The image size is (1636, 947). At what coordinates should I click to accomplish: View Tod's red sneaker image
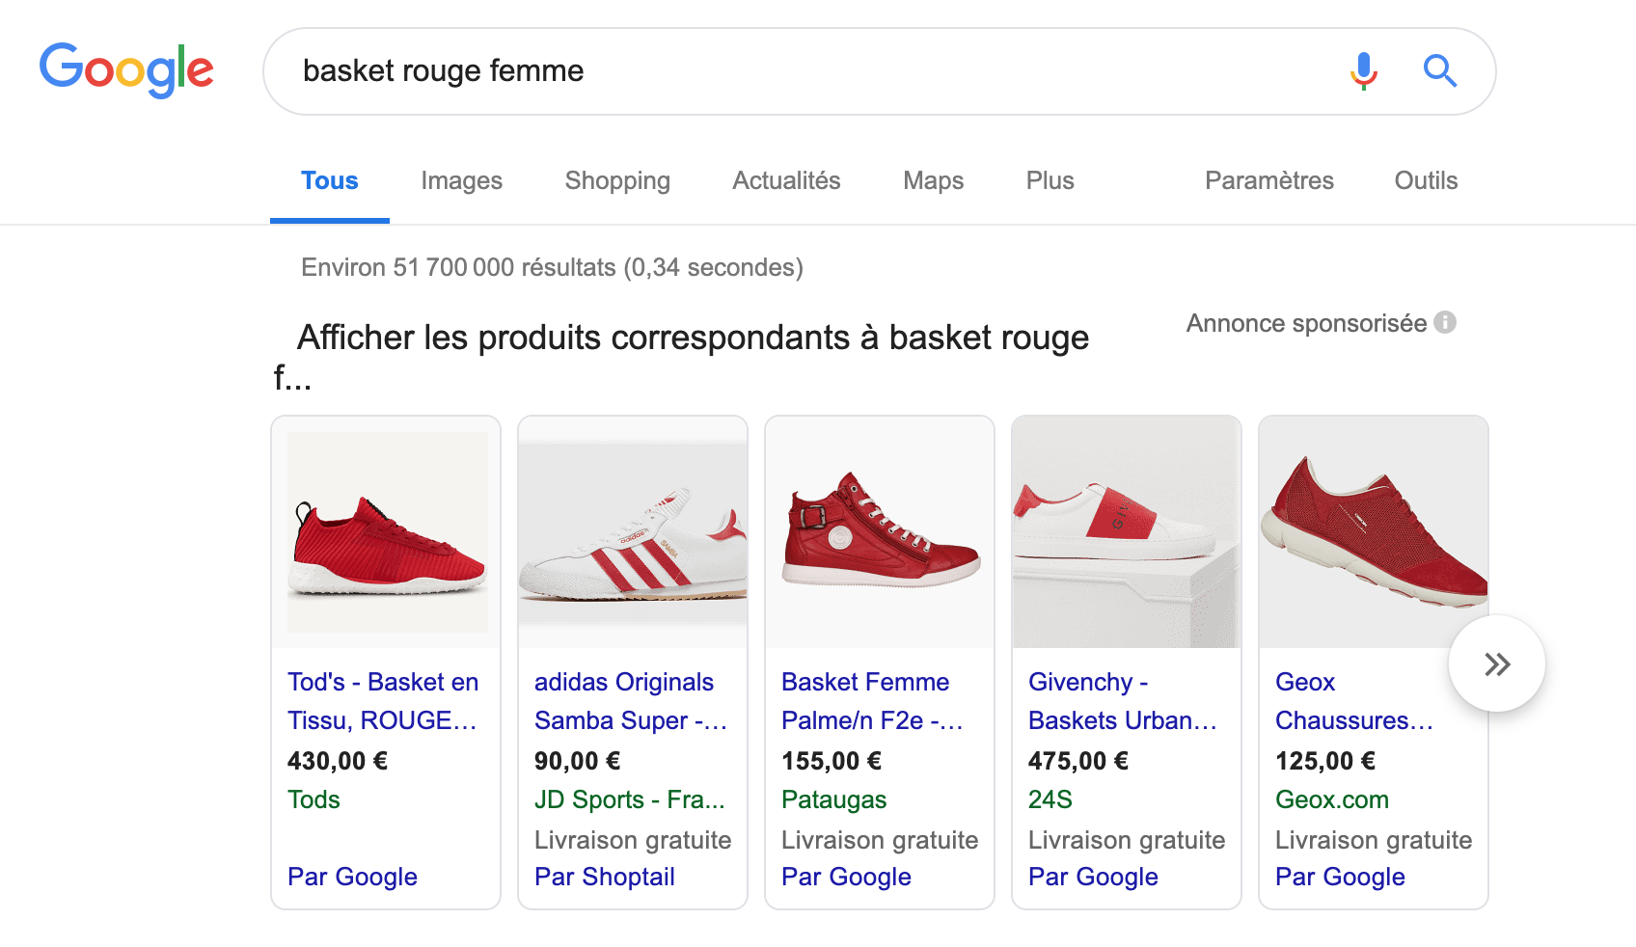[387, 532]
